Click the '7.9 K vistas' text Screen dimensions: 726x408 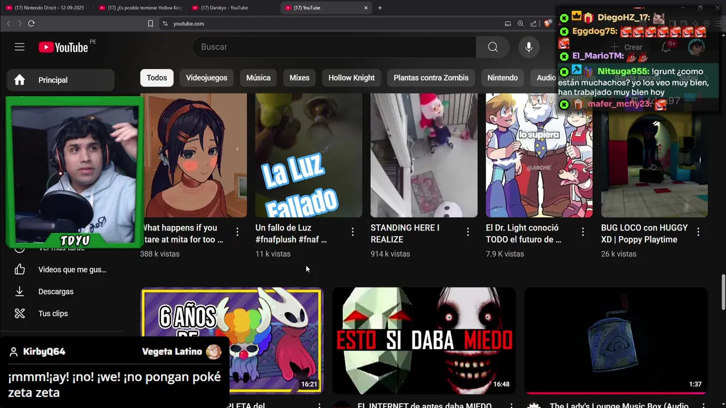pyautogui.click(x=505, y=254)
